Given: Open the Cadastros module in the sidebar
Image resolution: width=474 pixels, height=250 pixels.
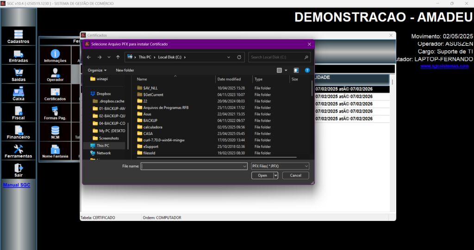Looking at the screenshot, I should pos(19,36).
